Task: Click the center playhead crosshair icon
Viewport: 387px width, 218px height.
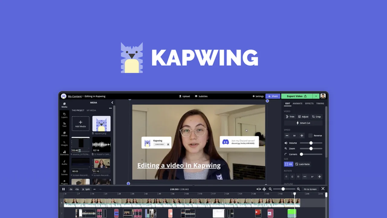Action: (264, 189)
